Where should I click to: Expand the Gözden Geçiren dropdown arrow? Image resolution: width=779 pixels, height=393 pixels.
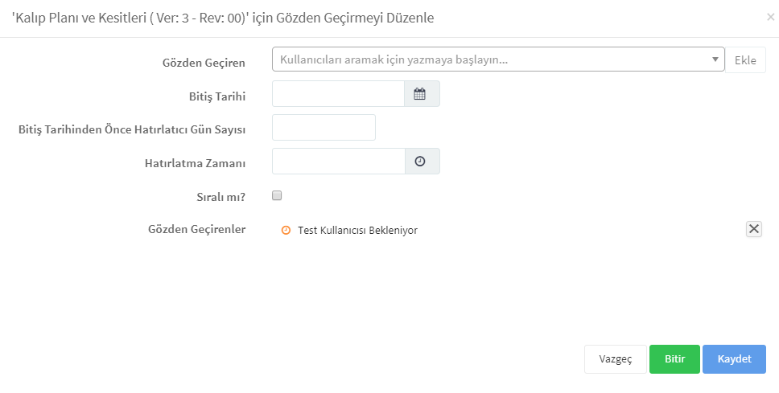pos(715,59)
